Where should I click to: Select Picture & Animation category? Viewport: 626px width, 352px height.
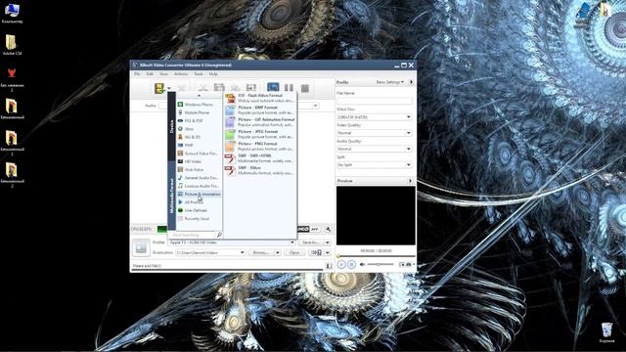point(199,194)
